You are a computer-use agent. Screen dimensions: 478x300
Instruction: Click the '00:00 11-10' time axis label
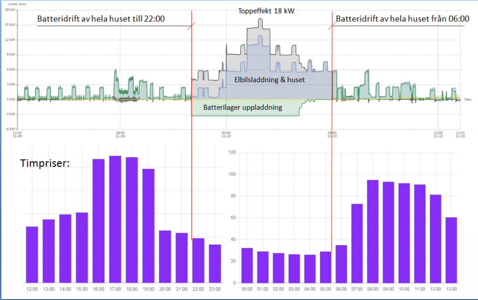[226, 135]
